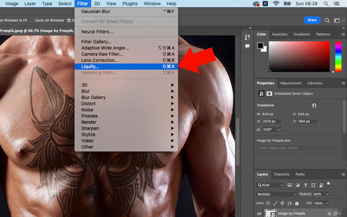The height and width of the screenshot is (217, 347).
Task: Toggle lock transparent pixels
Action: click(x=268, y=203)
